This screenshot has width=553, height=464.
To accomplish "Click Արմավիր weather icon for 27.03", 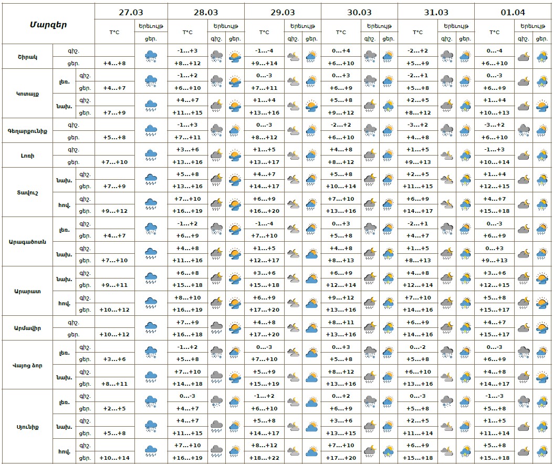I will coord(151,328).
